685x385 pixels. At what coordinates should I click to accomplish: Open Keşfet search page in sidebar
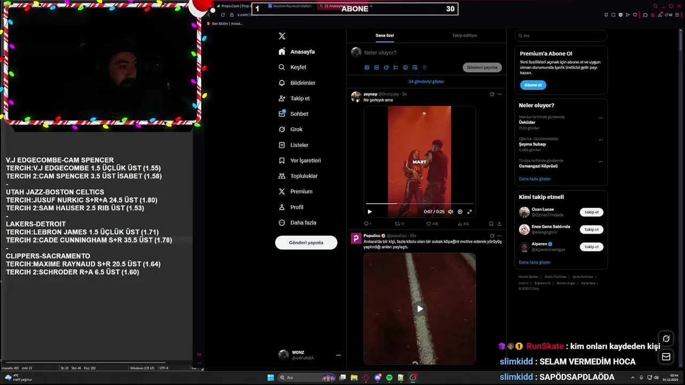click(293, 67)
